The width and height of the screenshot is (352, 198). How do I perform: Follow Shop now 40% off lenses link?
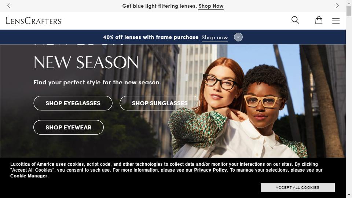click(214, 37)
